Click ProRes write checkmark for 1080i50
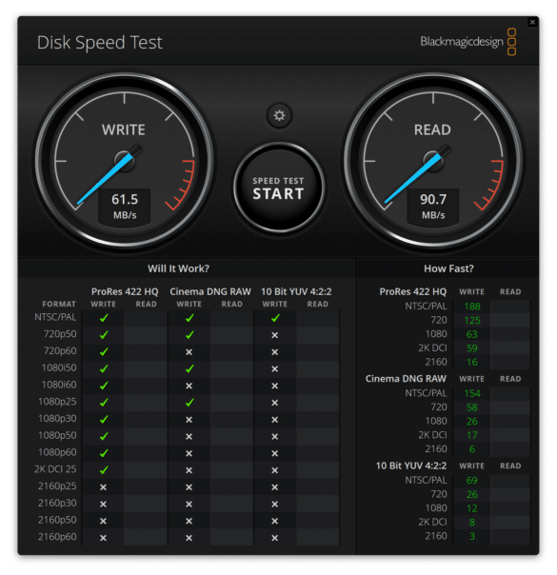Viewport: 557px width, 575px height. [x=104, y=368]
